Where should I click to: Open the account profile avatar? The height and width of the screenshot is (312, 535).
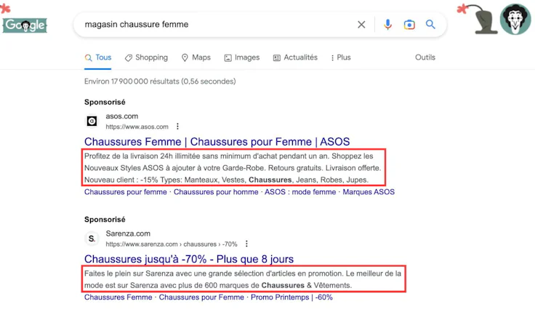[515, 19]
